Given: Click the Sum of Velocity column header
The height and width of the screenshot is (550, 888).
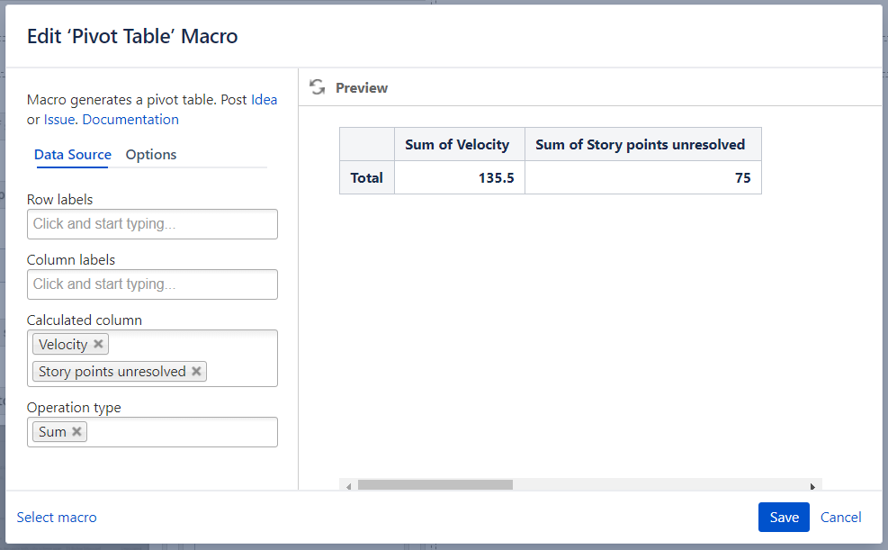Looking at the screenshot, I should tap(457, 144).
